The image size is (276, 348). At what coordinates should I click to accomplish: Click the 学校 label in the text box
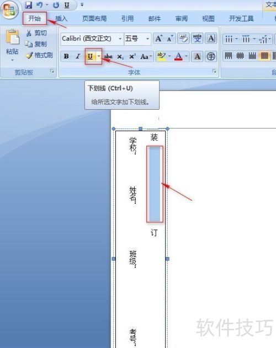coord(133,146)
